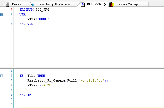Click the FALSE literal
Image resolution: width=164 pixels, height=108 pixels.
(x=46, y=85)
